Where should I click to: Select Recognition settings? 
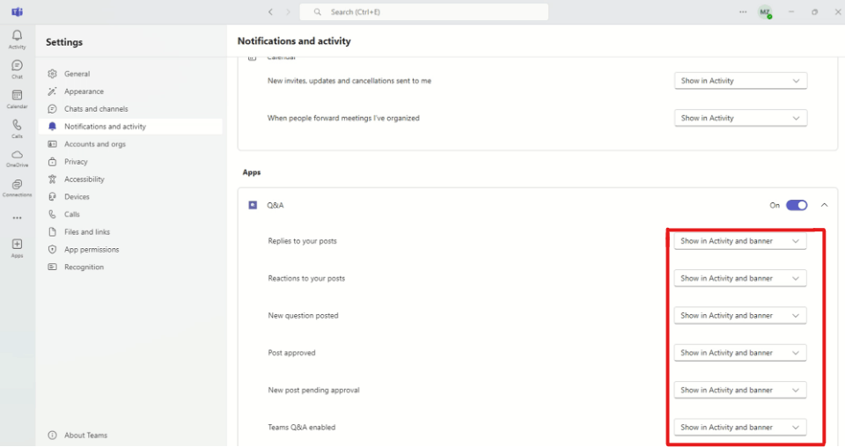[130, 267]
